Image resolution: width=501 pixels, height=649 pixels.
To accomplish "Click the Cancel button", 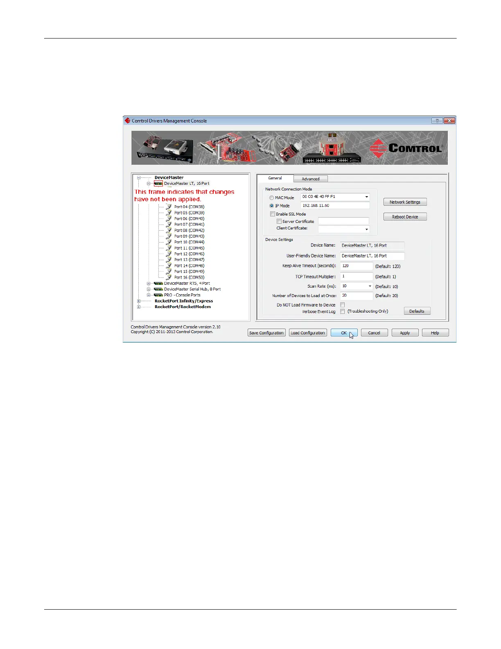I will click(x=374, y=333).
